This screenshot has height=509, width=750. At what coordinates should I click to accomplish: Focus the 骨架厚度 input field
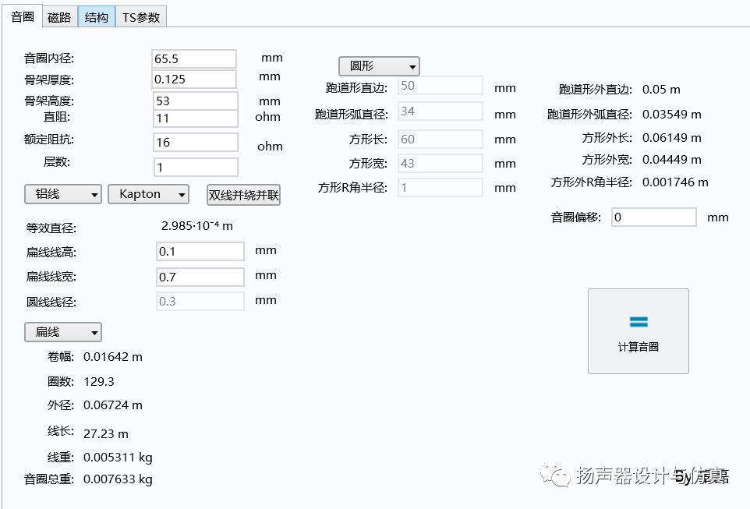[194, 80]
